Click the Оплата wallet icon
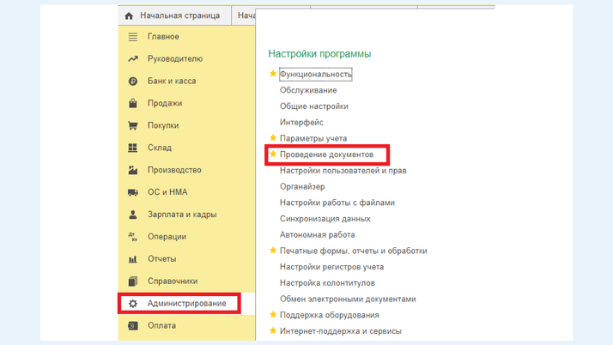Viewport: 613px width, 345px height. [x=133, y=325]
